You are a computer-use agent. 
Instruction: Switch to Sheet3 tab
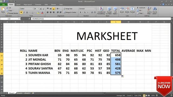pyautogui.click(x=27, y=93)
